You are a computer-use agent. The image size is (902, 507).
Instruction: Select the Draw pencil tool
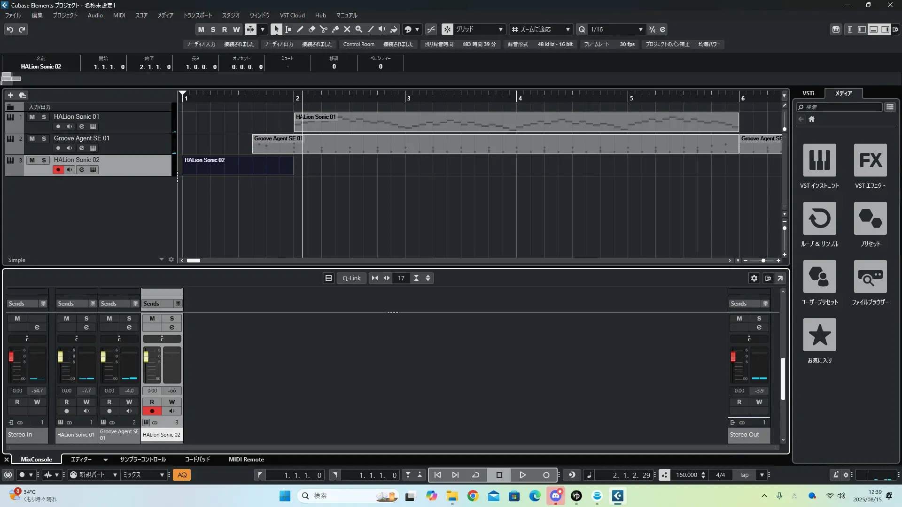click(300, 29)
